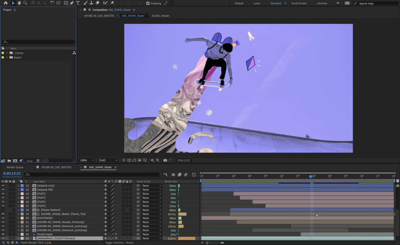The height and width of the screenshot is (245, 400).
Task: Click Toggle Switches / Modes
Action: [x=119, y=242]
